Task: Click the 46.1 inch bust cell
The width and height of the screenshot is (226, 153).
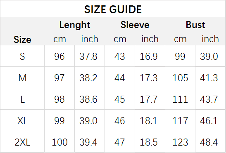Action: tap(209, 120)
